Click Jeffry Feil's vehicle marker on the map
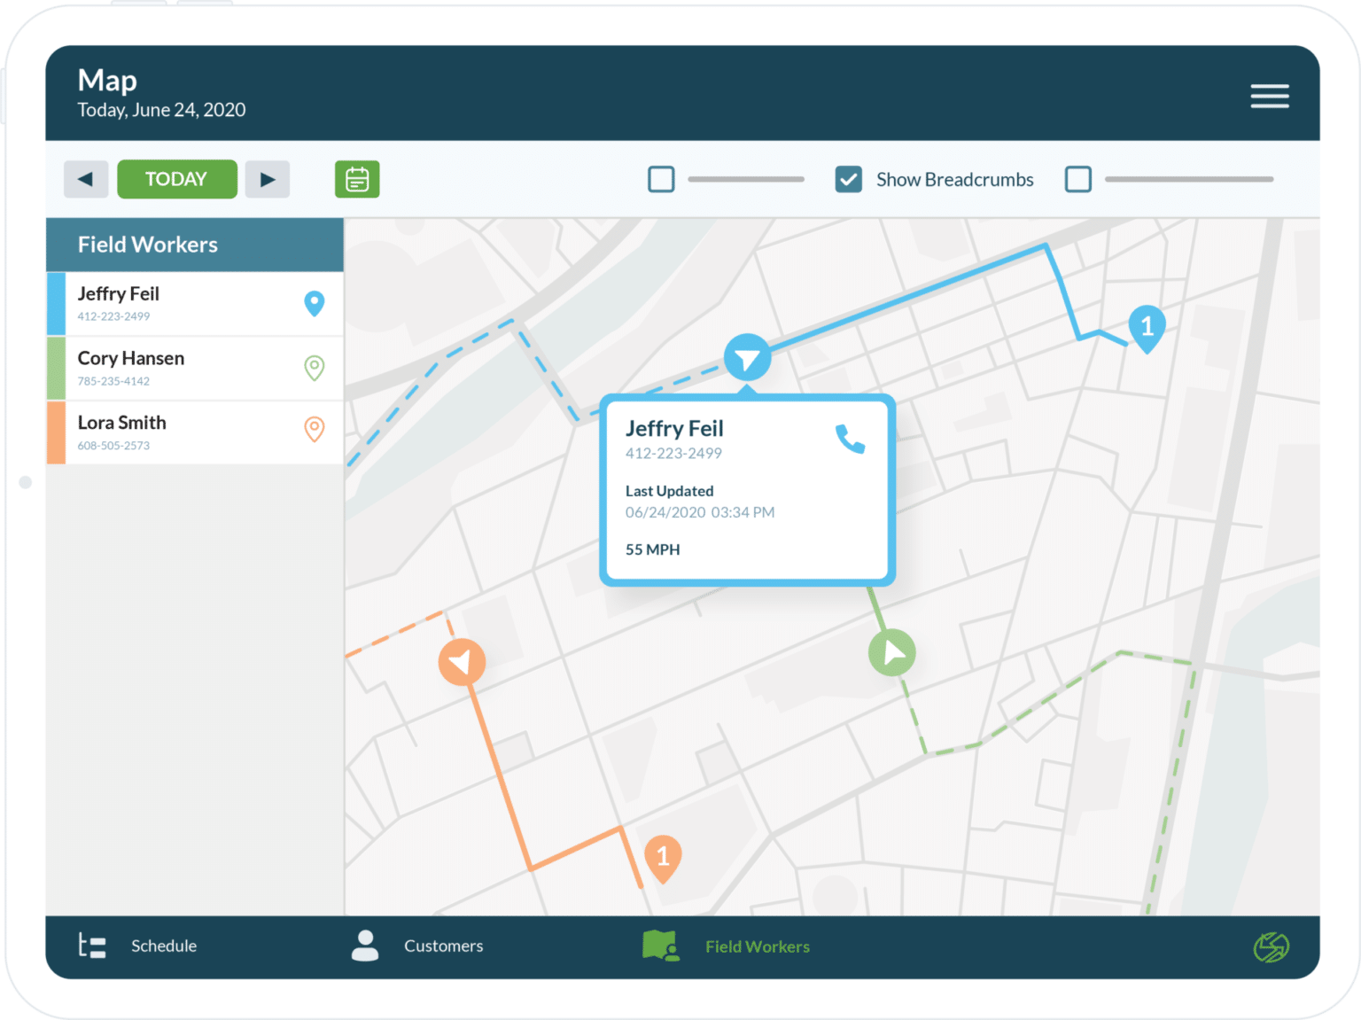 (747, 357)
